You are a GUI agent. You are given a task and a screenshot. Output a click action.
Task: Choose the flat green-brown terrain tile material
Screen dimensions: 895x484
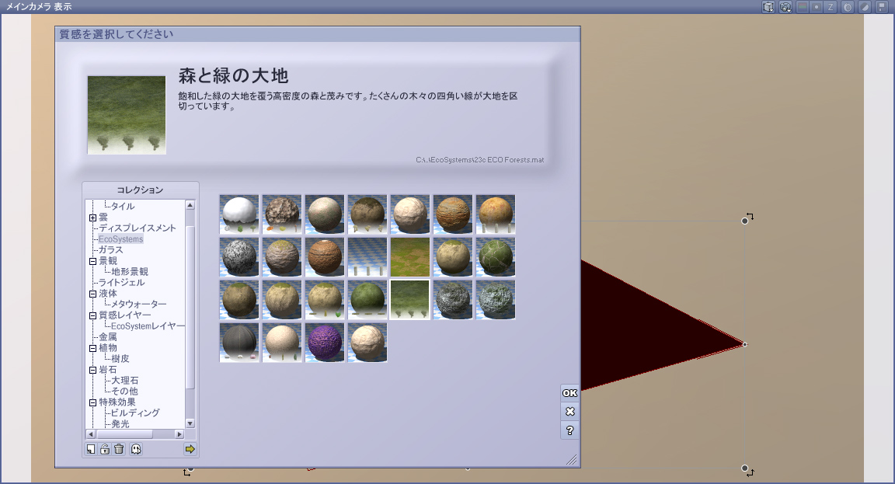(410, 257)
